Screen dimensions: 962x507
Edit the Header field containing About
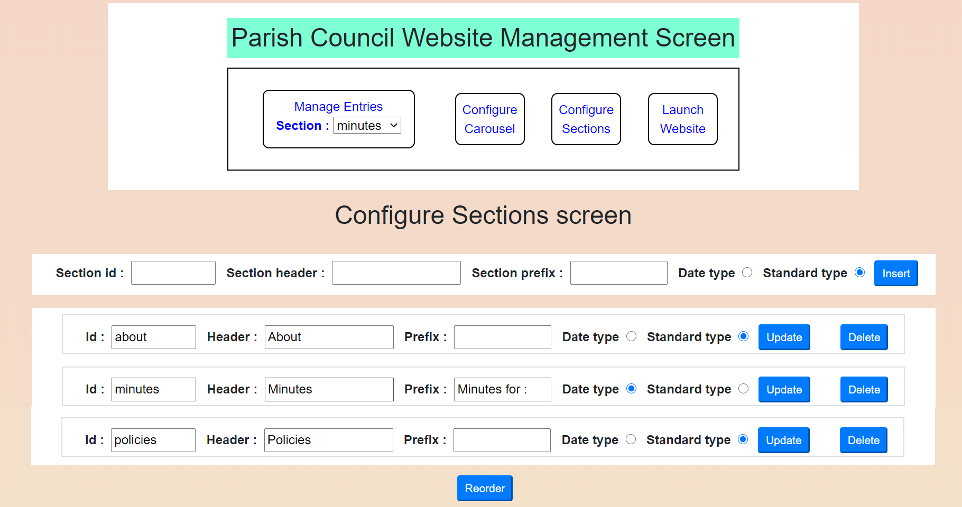tap(329, 337)
